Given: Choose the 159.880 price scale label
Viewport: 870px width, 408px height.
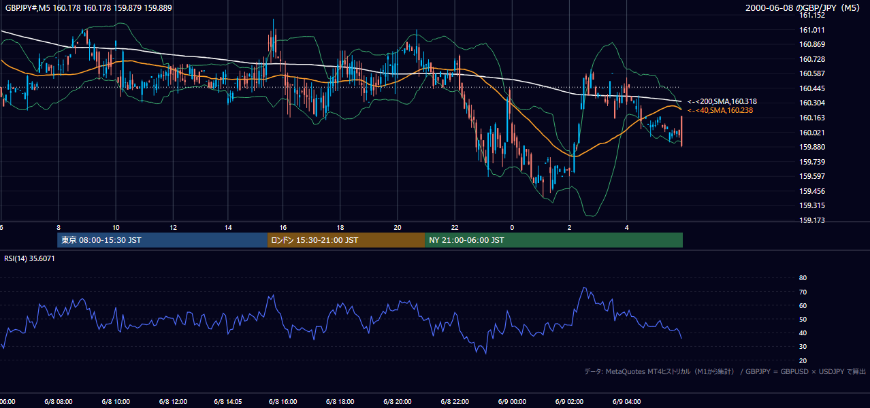Looking at the screenshot, I should point(812,147).
